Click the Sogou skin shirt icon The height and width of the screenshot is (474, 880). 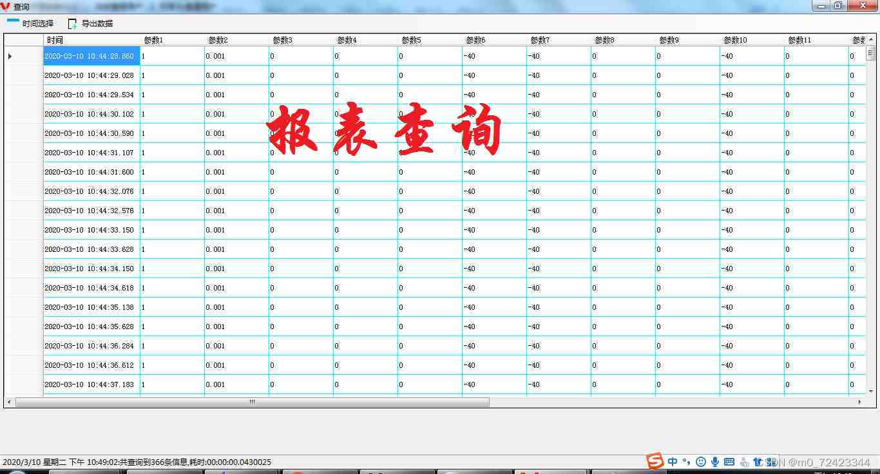(x=758, y=462)
